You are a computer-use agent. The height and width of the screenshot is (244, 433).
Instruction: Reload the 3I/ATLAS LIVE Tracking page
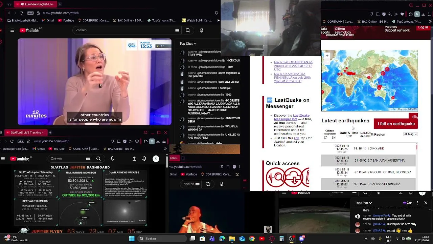pyautogui.click(x=12, y=141)
